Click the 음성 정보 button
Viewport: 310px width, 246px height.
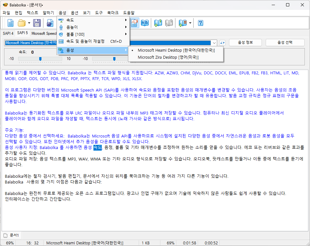[x=245, y=42]
